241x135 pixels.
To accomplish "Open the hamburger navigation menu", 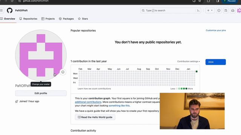I will click(2, 10).
